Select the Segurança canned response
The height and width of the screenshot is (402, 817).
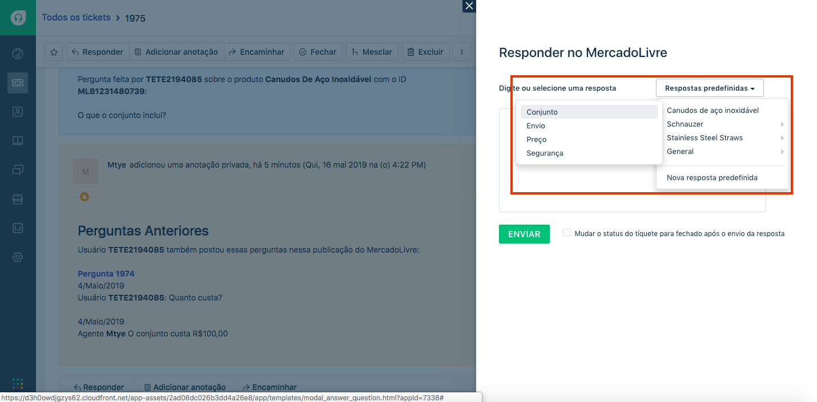pyautogui.click(x=589, y=153)
